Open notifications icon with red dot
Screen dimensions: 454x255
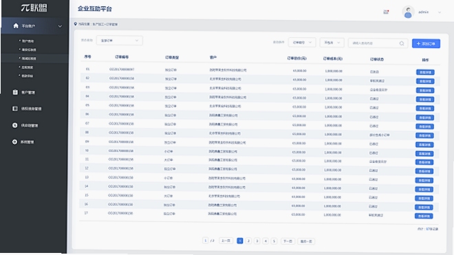[x=386, y=12]
